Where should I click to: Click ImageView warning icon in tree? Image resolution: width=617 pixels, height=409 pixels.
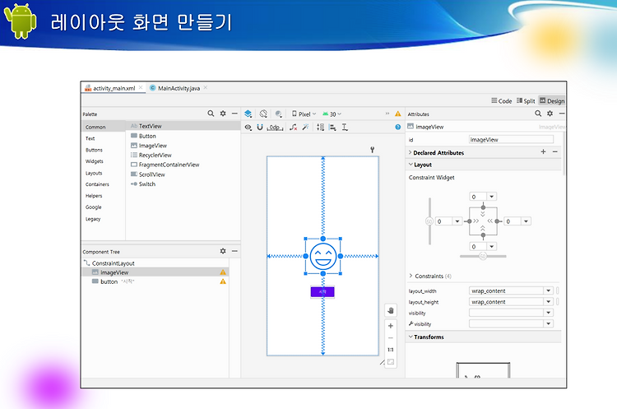pyautogui.click(x=223, y=272)
